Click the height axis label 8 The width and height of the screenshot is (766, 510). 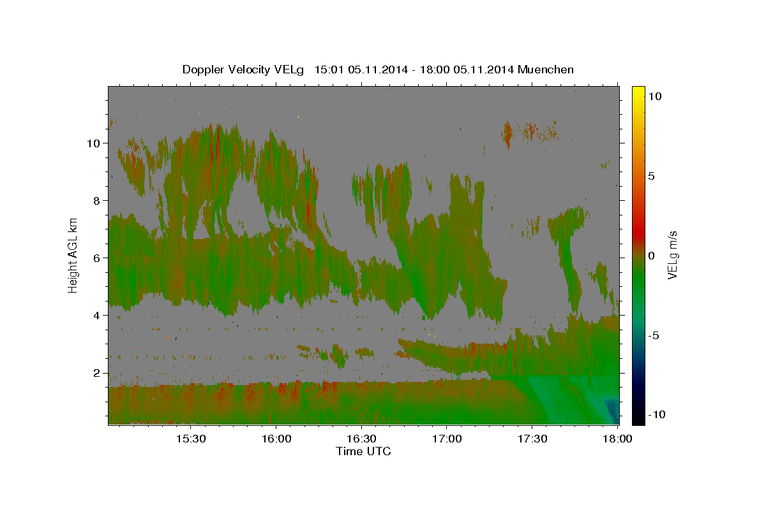98,200
